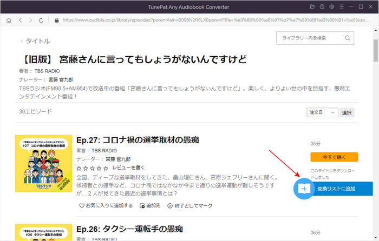
Task: Click 追加先 collection button
Action: (150, 205)
